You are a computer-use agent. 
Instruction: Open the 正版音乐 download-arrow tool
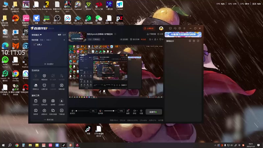pyautogui.click(x=61, y=102)
